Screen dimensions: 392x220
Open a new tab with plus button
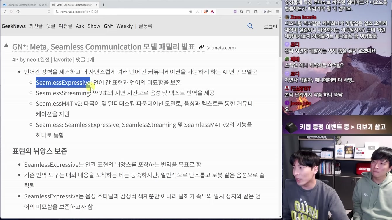click(x=104, y=5)
